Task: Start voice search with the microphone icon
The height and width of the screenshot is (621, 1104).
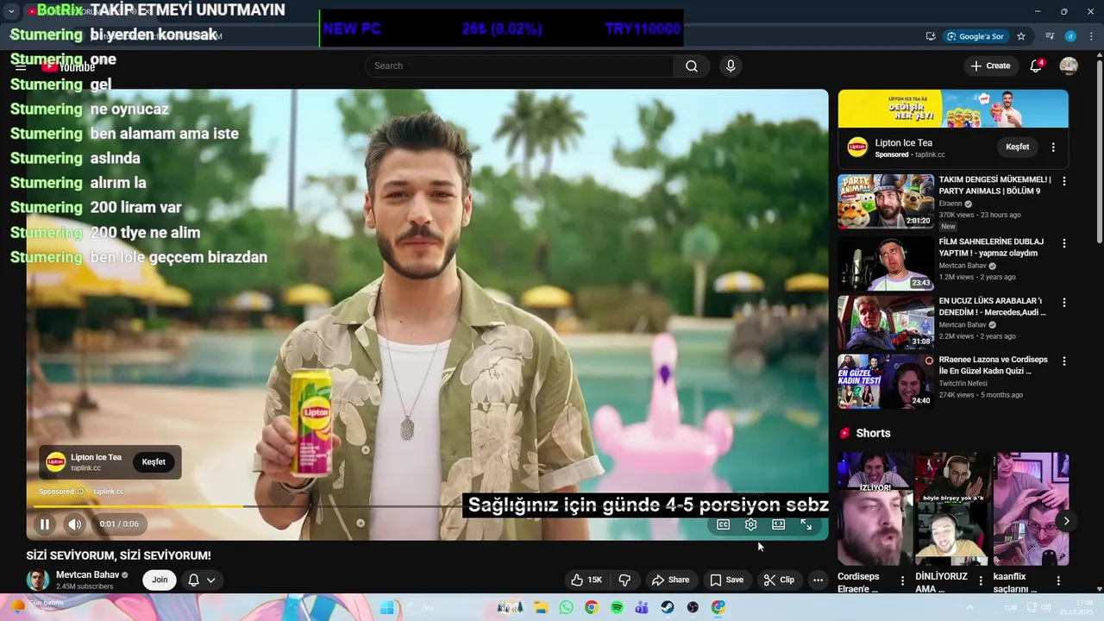Action: 731,66
